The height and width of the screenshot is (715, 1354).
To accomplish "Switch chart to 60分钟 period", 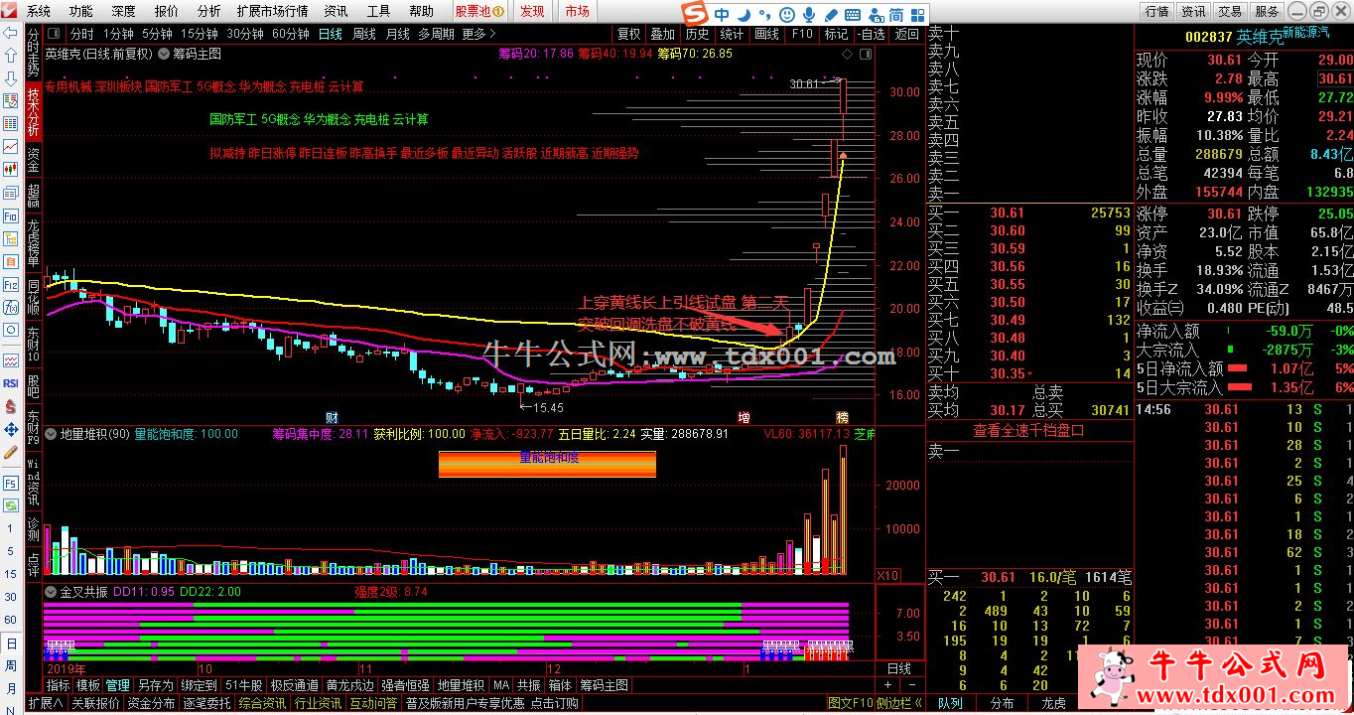I will click(290, 34).
